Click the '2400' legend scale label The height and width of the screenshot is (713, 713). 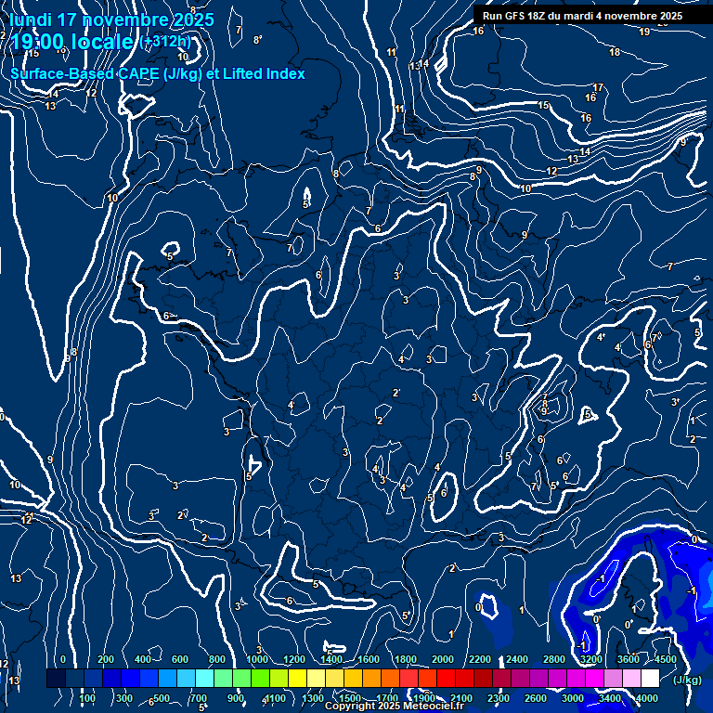coord(517,659)
